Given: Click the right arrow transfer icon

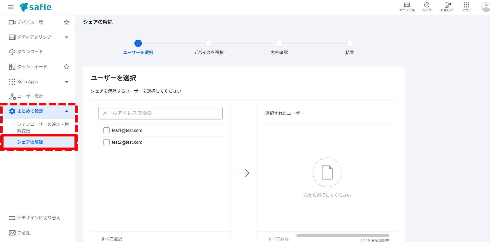Looking at the screenshot, I should [244, 173].
